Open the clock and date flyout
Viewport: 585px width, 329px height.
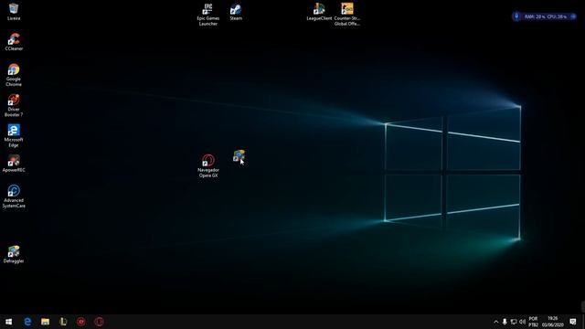tap(552, 322)
